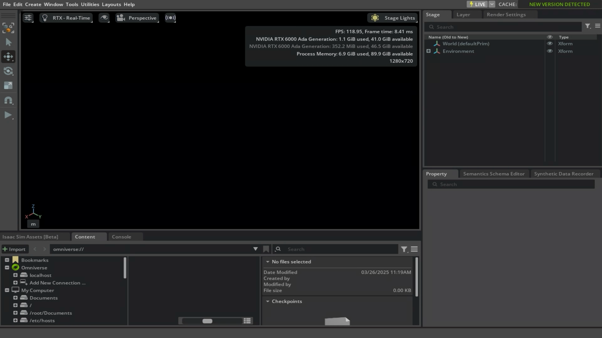Sort by Name (Old to New) header
The width and height of the screenshot is (602, 338).
coord(448,37)
